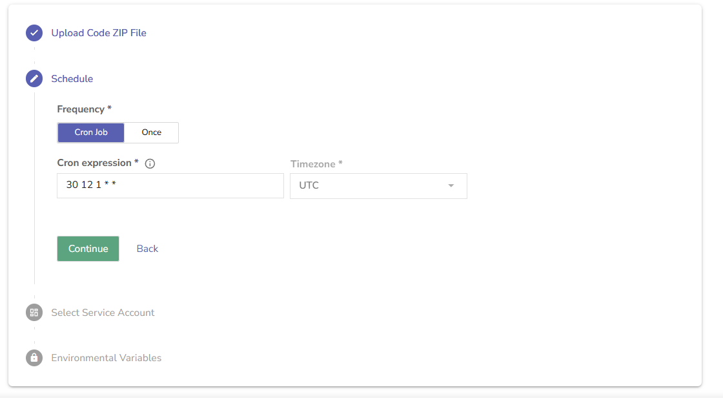Focus the Cron expression input field
Screen dimensions: 723x407
(170, 186)
